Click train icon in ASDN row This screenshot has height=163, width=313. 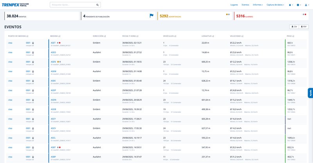click(x=33, y=100)
